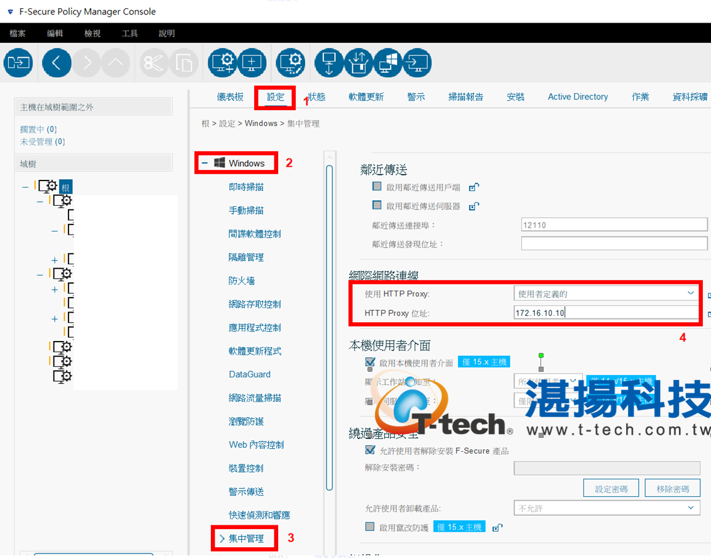Open the 軟體更新程式 settings page
The image size is (711, 558).
[255, 351]
